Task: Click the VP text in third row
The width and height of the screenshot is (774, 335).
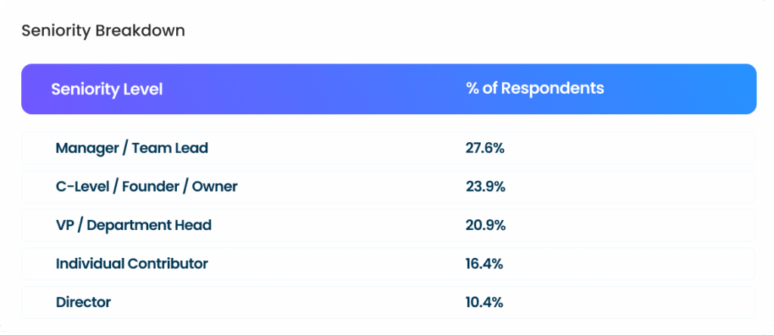Action: (x=66, y=225)
